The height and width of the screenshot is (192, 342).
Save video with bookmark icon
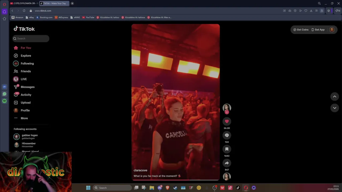pos(227,149)
